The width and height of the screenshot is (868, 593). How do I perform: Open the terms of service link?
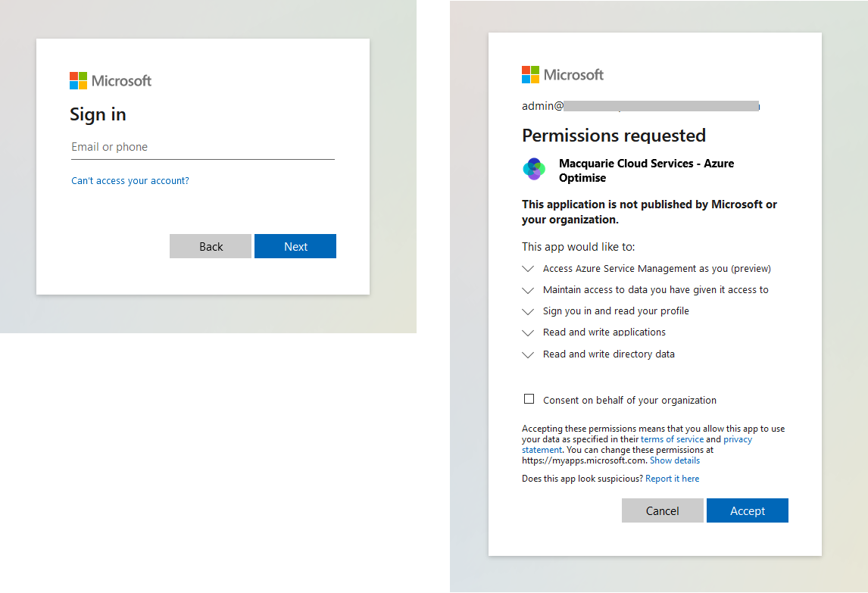coord(672,439)
